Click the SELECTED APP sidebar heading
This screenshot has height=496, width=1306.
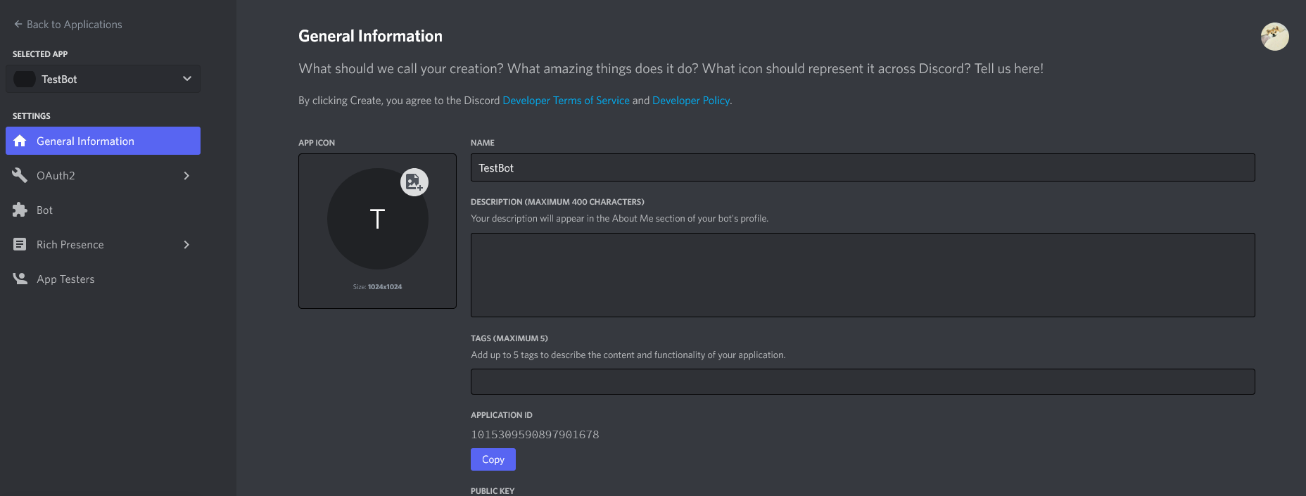pos(40,54)
